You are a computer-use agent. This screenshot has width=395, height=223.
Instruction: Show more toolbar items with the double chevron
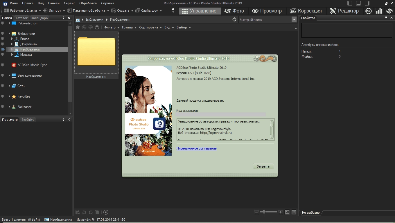pos(173,11)
